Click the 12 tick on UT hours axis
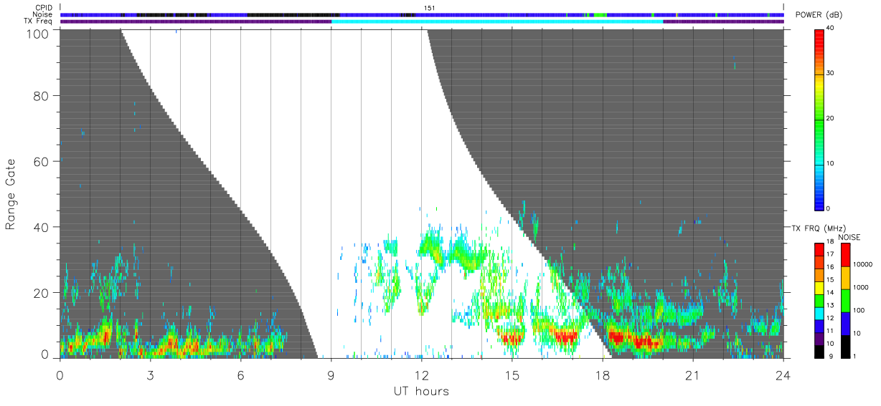The image size is (881, 406). coord(421,374)
